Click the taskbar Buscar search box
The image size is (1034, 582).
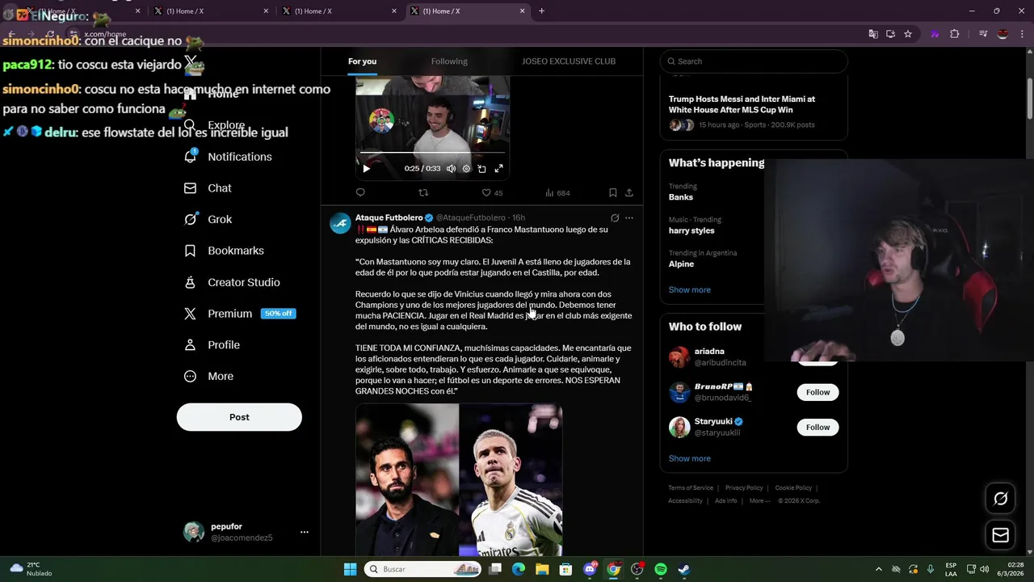[x=423, y=569]
